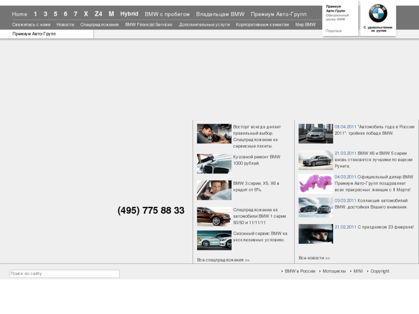Click 'MINI' footer link
The image size is (419, 314).
358,271
